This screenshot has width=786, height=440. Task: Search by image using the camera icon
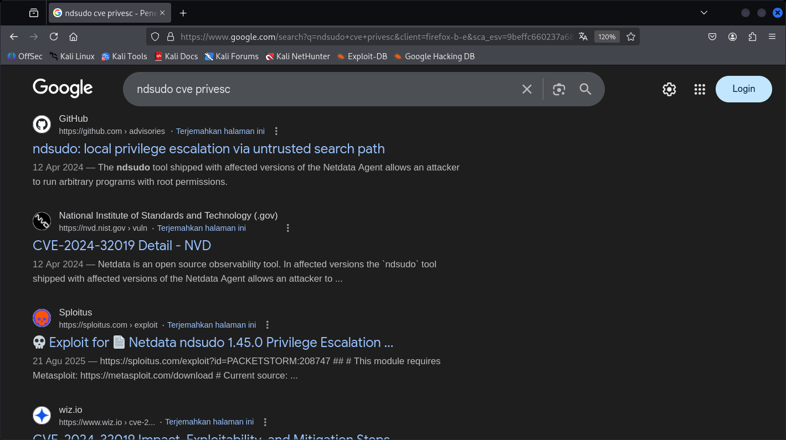click(559, 89)
